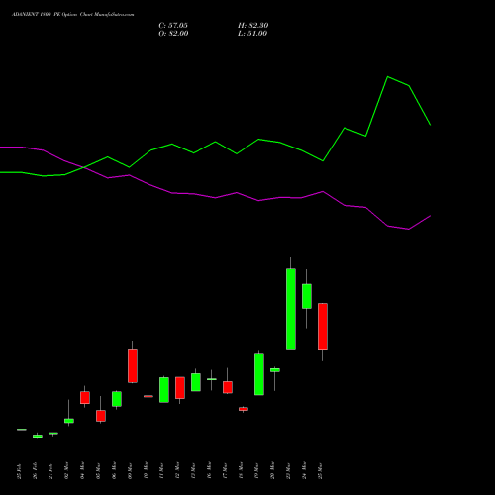Click the '12 Mar' date label
The height and width of the screenshot is (495, 495).
pos(177,471)
